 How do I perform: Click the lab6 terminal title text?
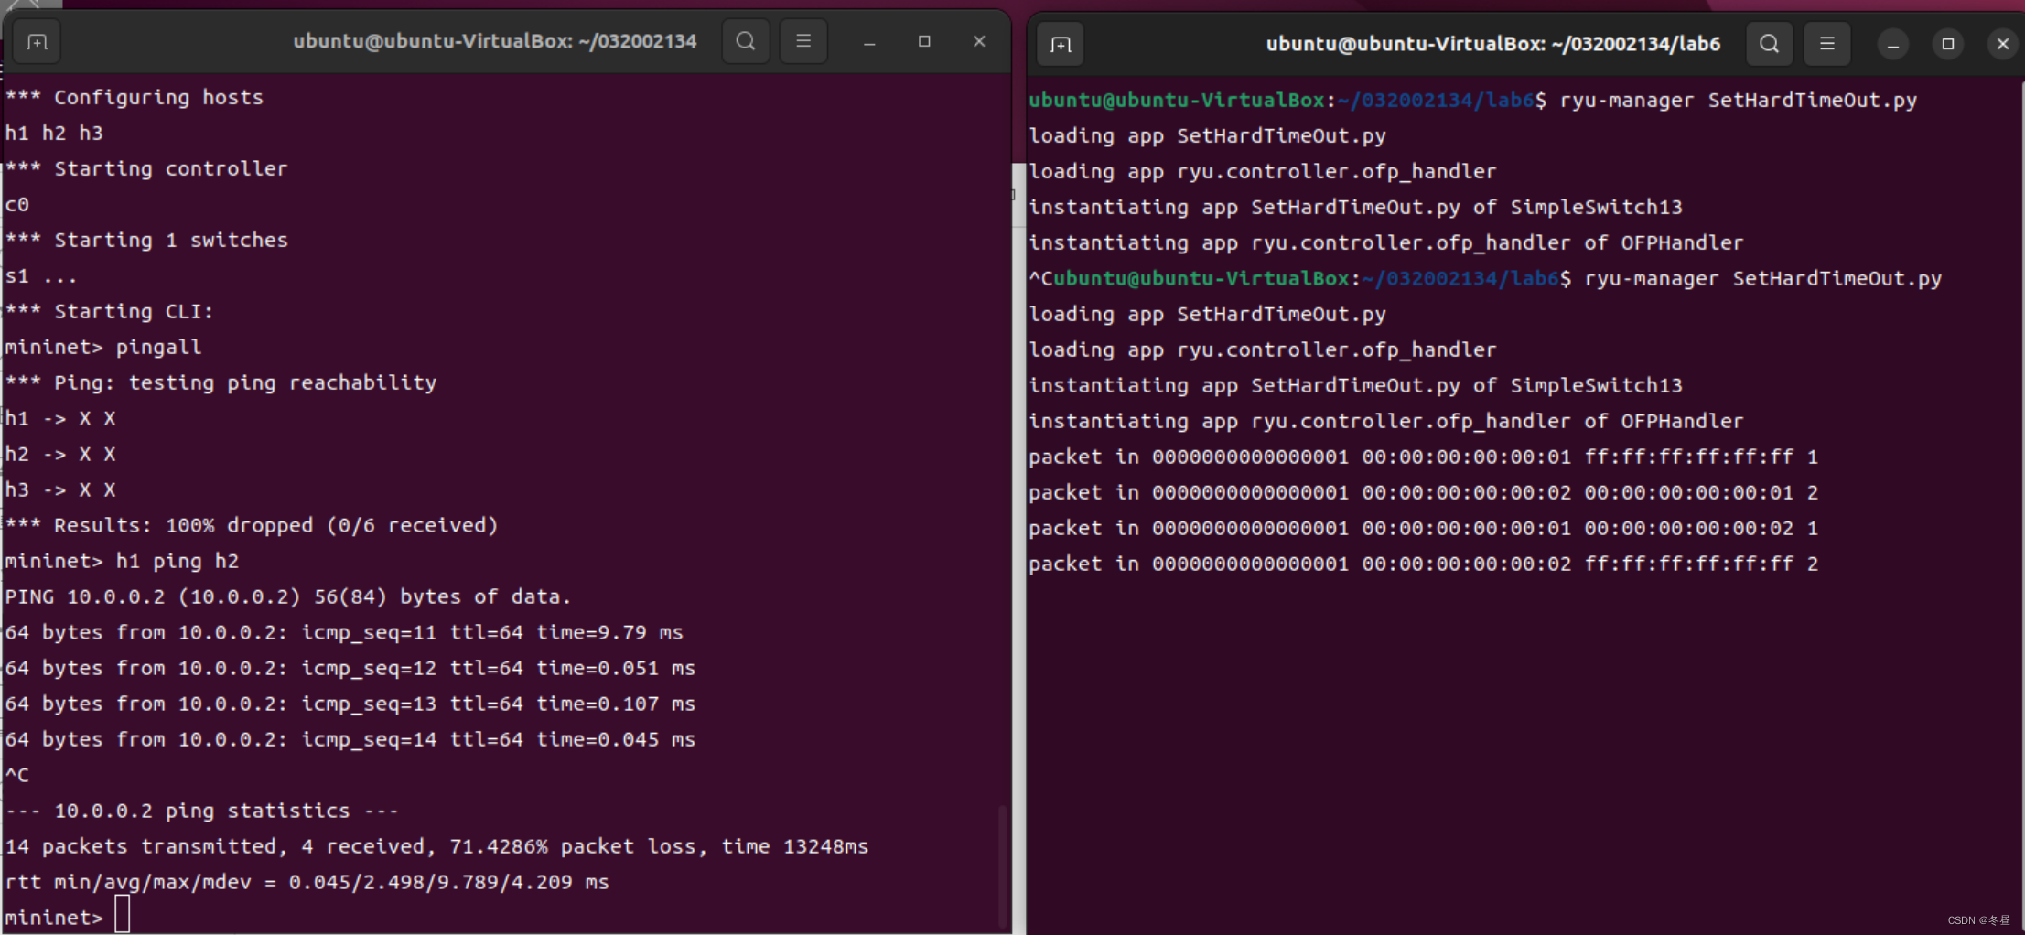point(1493,44)
